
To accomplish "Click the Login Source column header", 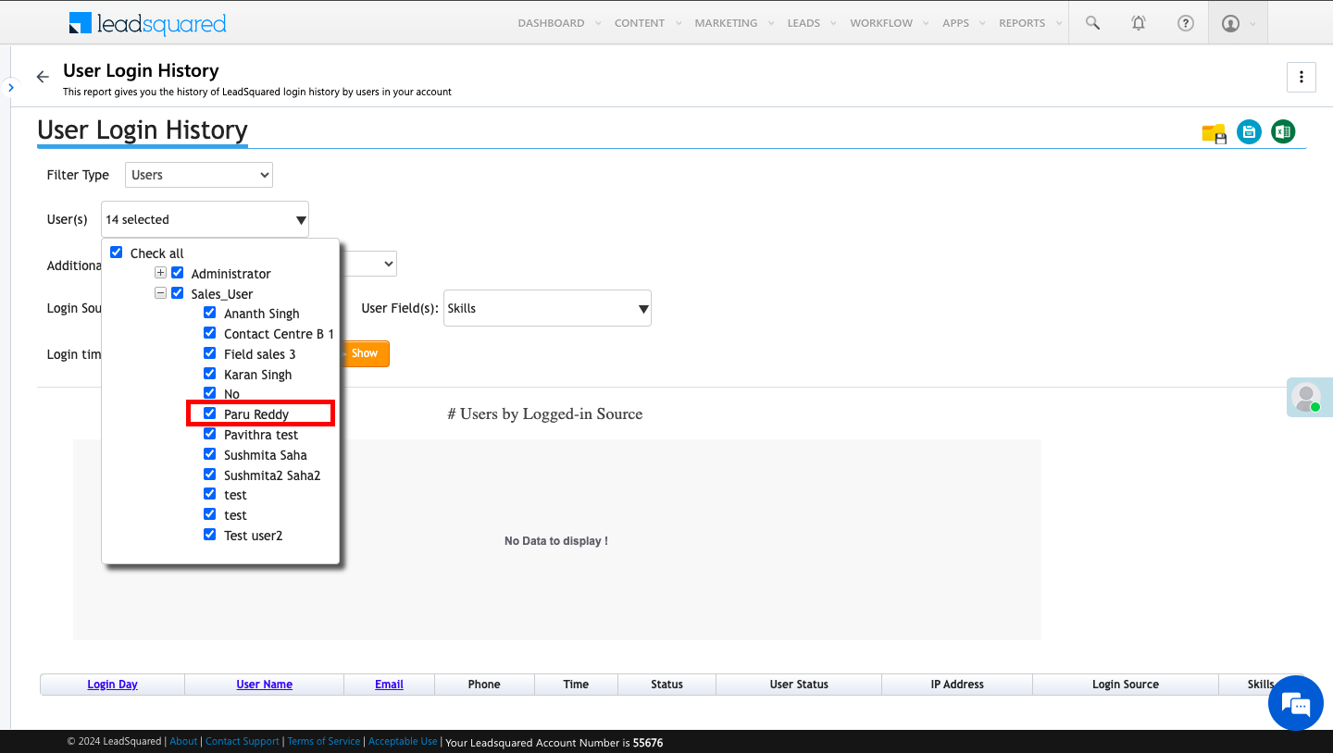I will pos(1126,685).
